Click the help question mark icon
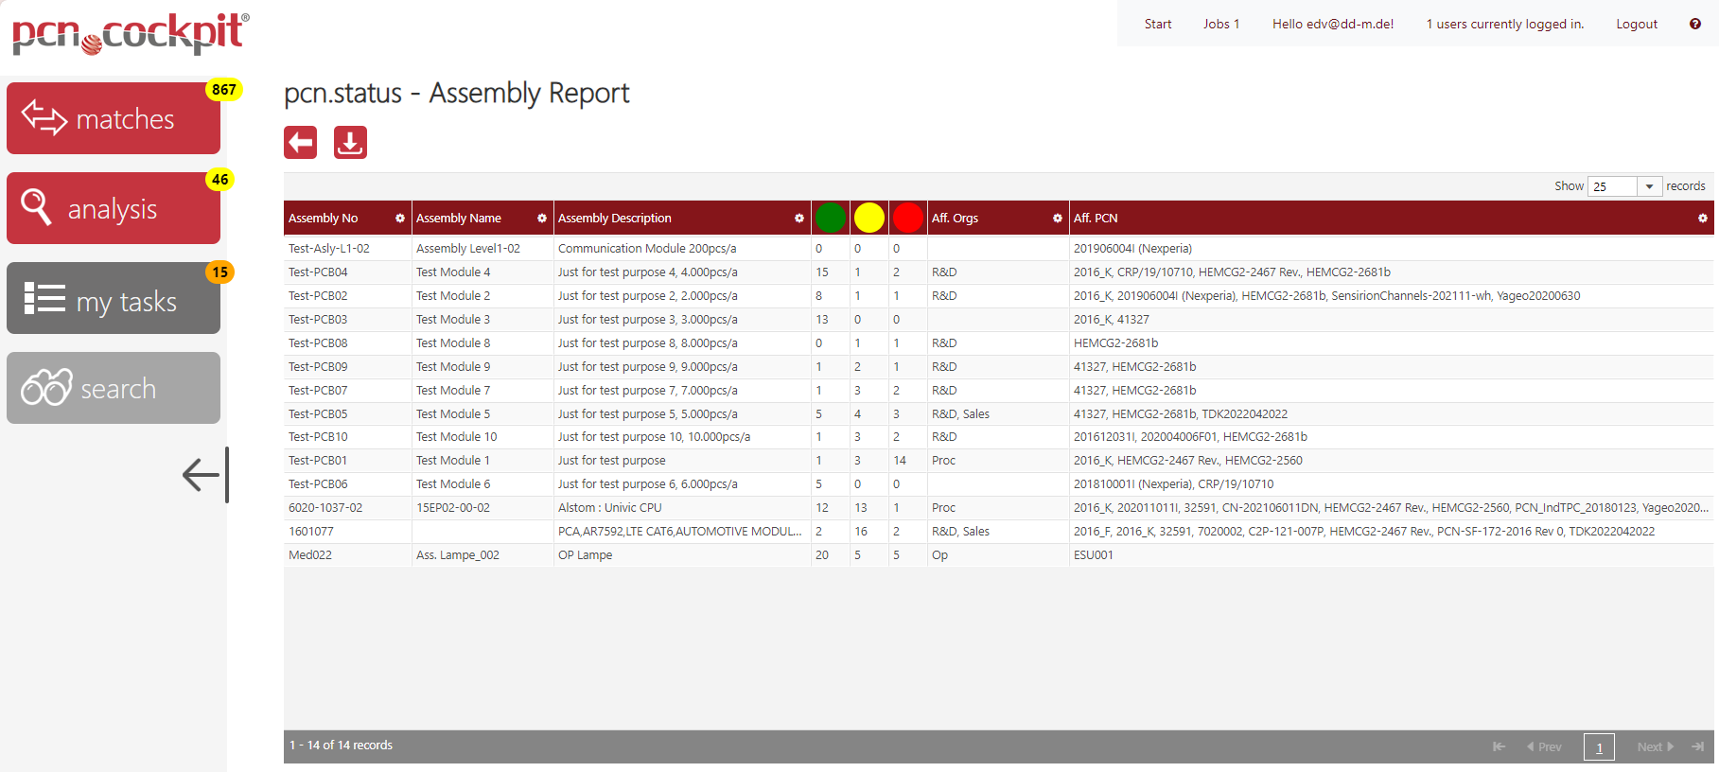Viewport: 1719px width, 772px height. click(1695, 24)
